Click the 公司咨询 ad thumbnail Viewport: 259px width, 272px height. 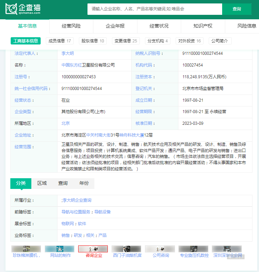160,249
